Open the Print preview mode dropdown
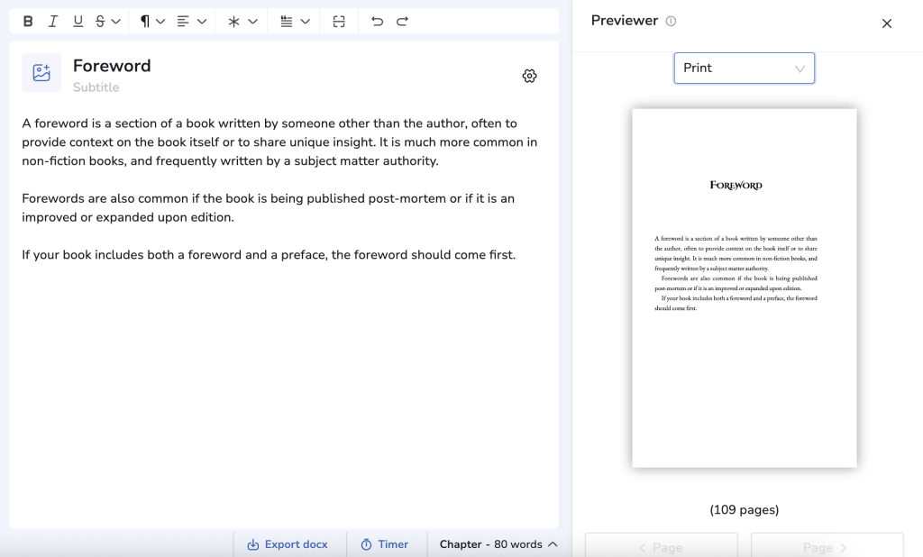The image size is (923, 557). tap(744, 68)
